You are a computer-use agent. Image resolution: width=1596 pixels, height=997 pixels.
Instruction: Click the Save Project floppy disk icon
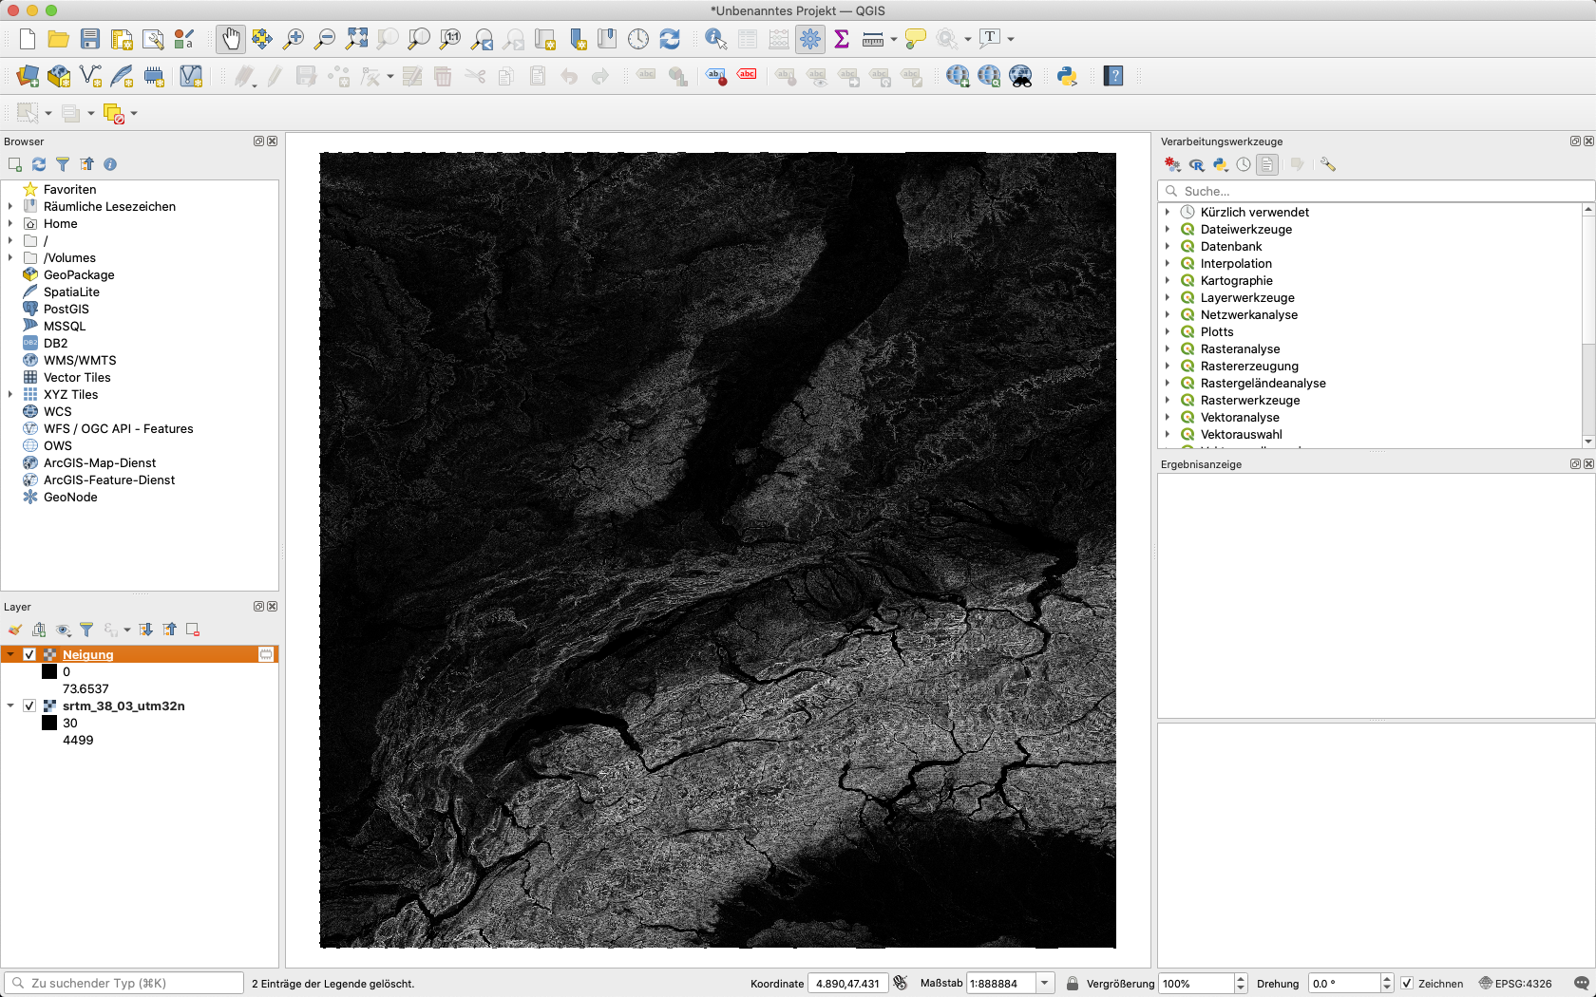90,39
